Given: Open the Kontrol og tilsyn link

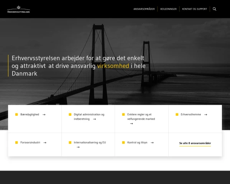Looking at the screenshot, I should pos(137,143).
